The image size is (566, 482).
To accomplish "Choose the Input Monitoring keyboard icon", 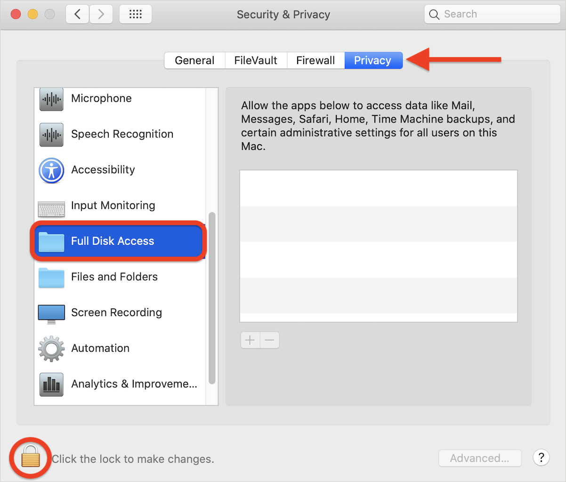I will point(51,208).
